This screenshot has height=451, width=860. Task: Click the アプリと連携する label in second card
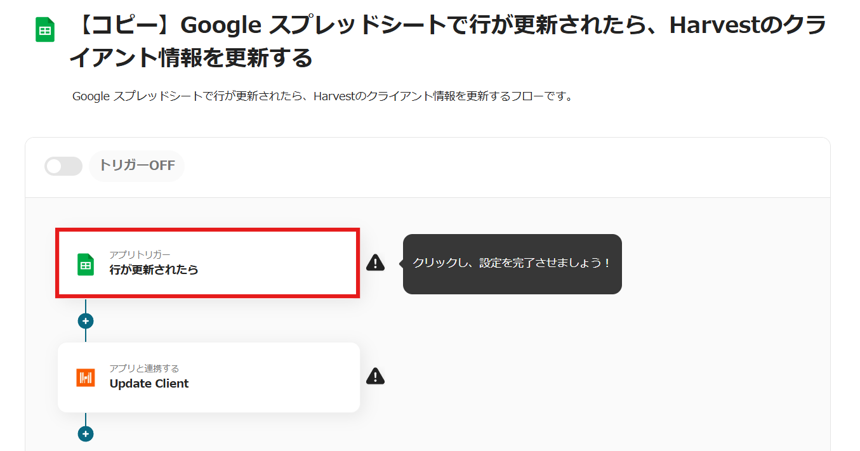point(144,369)
